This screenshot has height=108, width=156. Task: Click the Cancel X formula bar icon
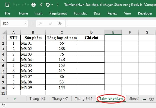click(41, 24)
